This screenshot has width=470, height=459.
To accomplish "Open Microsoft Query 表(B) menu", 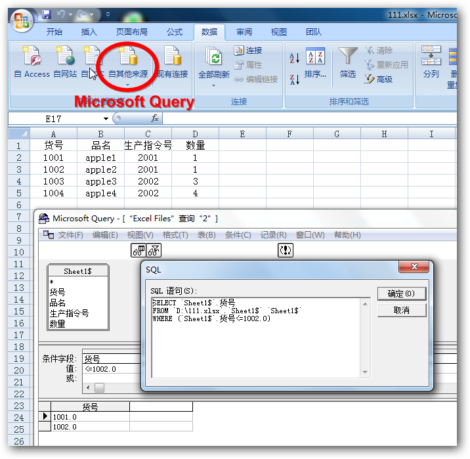I will (207, 235).
